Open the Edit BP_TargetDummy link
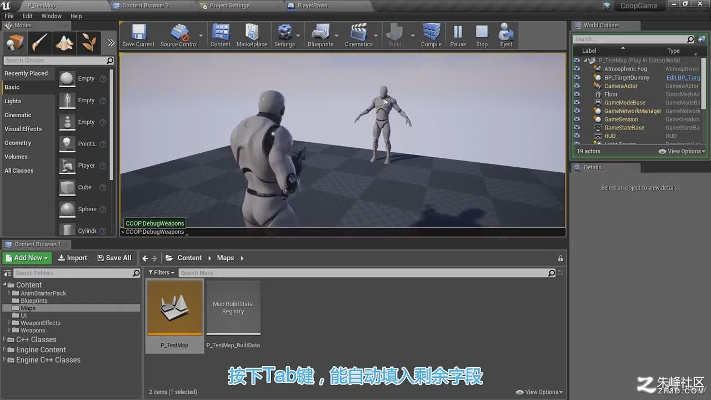 tap(683, 78)
